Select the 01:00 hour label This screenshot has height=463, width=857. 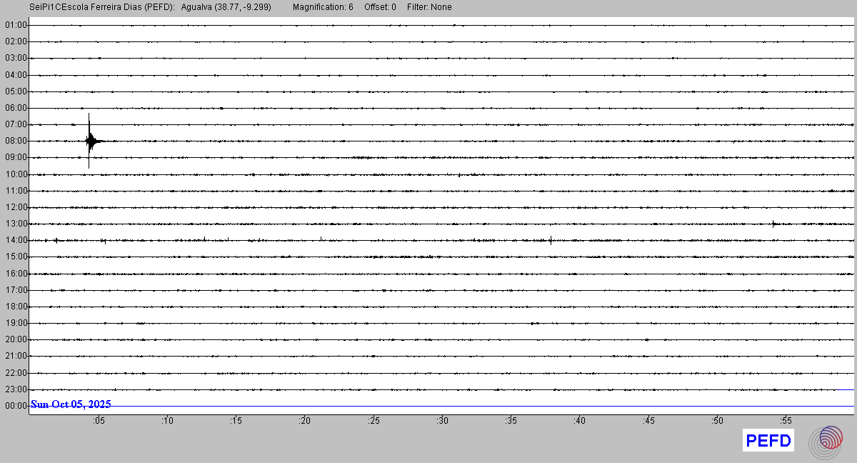pyautogui.click(x=16, y=25)
